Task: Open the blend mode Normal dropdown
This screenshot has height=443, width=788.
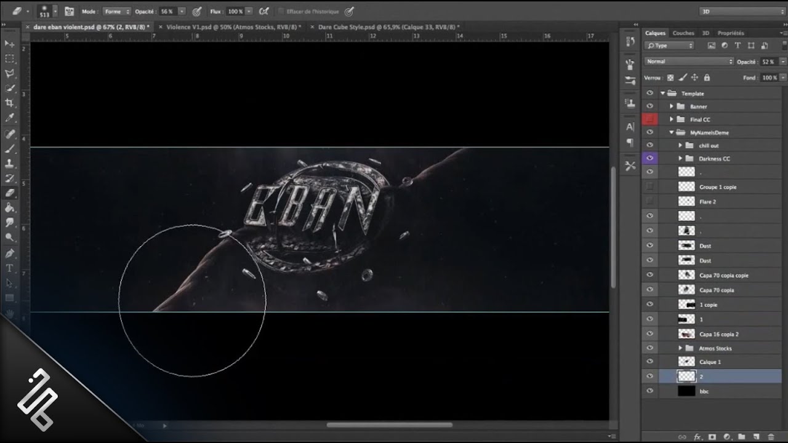Action: (x=689, y=62)
